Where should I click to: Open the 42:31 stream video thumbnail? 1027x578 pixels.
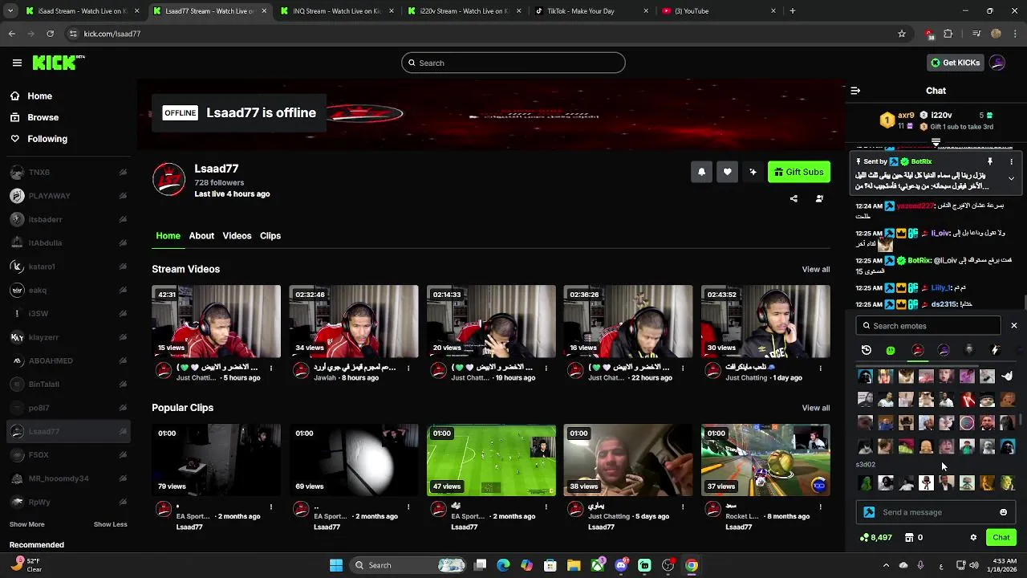(x=217, y=321)
